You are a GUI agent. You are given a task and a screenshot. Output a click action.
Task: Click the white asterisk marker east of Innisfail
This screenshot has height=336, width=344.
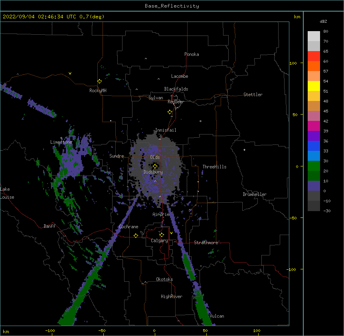pyautogui.click(x=200, y=121)
